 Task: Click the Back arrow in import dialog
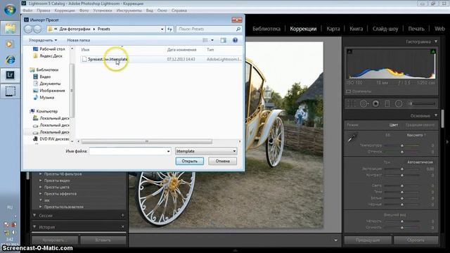pyautogui.click(x=28, y=29)
